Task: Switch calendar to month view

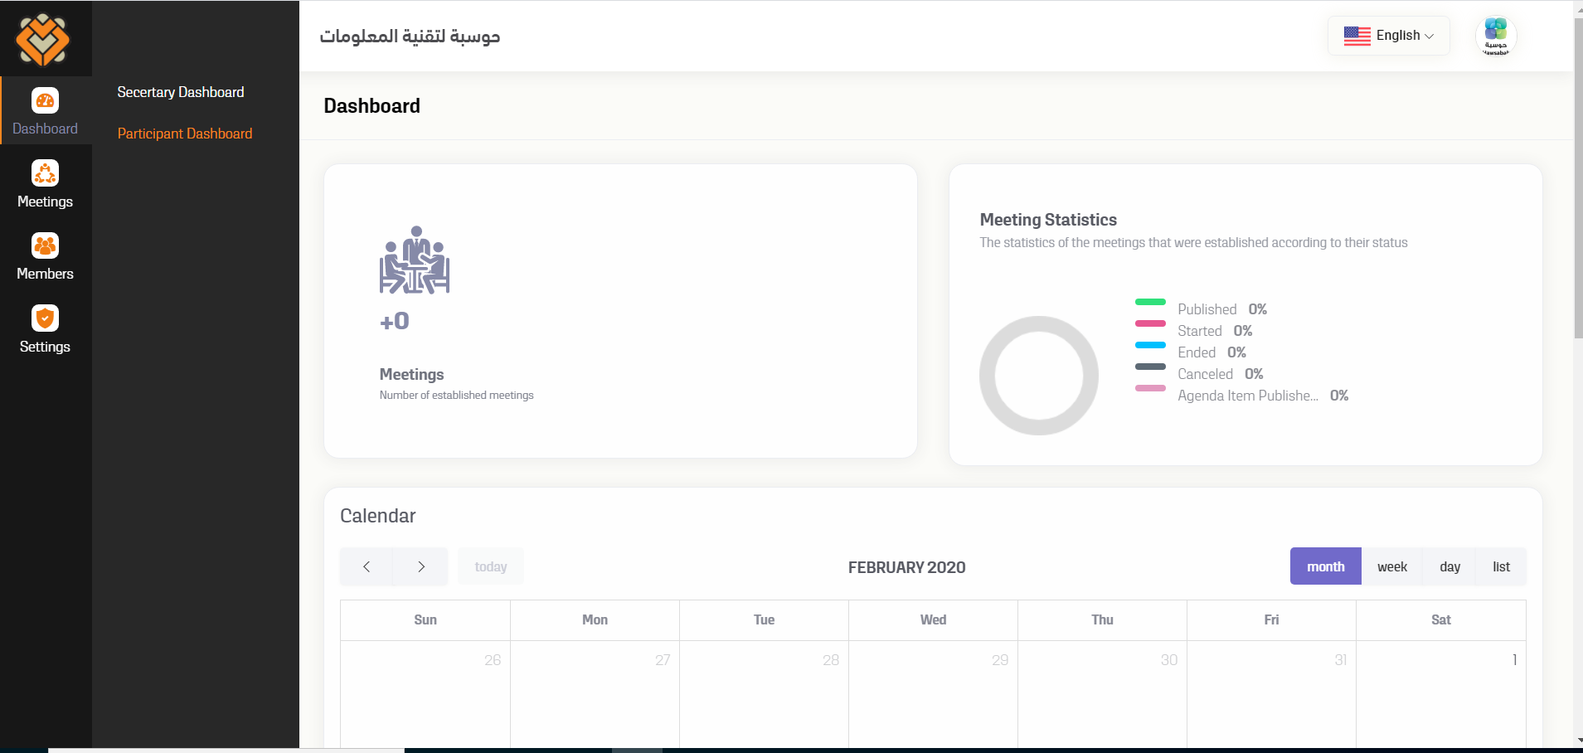Action: click(1325, 566)
